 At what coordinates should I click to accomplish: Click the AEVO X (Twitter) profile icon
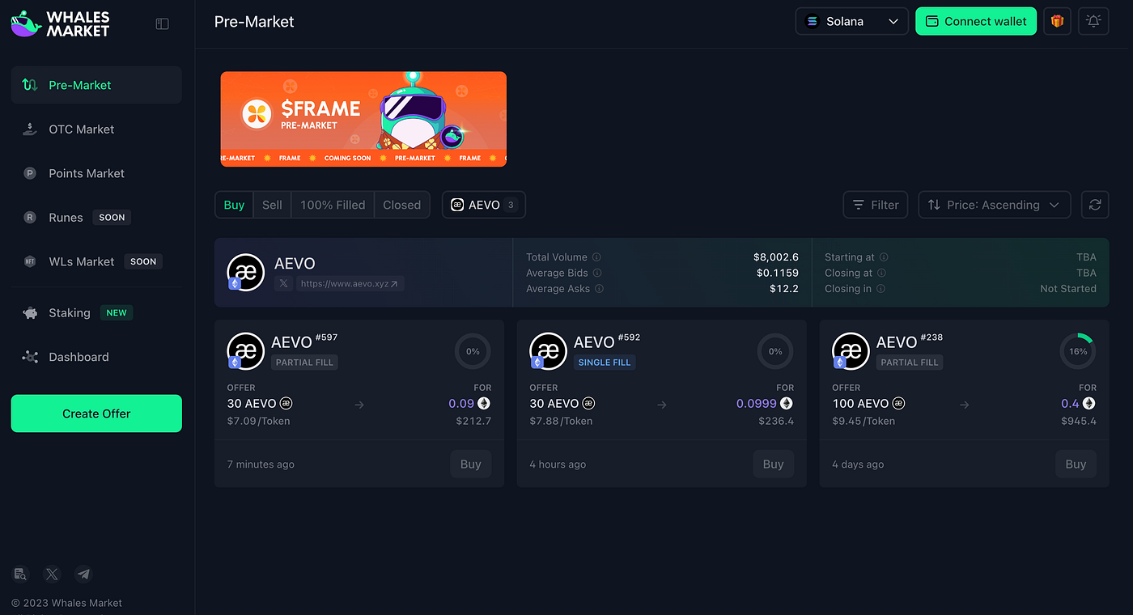pos(283,284)
